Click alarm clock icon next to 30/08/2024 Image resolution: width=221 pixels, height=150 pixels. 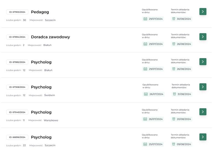174,19
